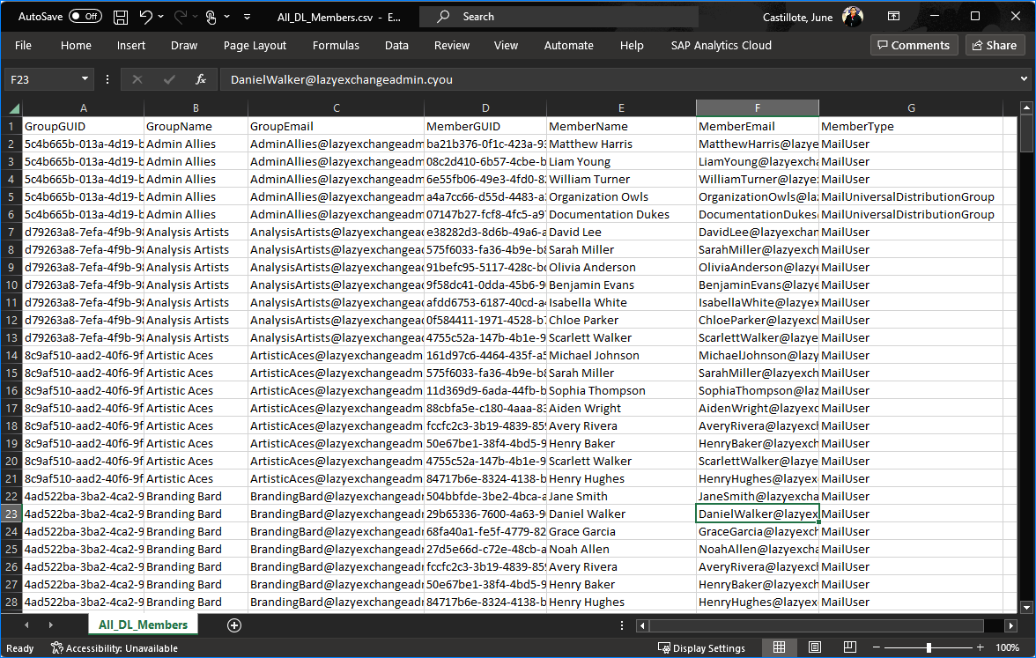Open the Ribbon Display Options icon
This screenshot has width=1036, height=658.
[893, 17]
